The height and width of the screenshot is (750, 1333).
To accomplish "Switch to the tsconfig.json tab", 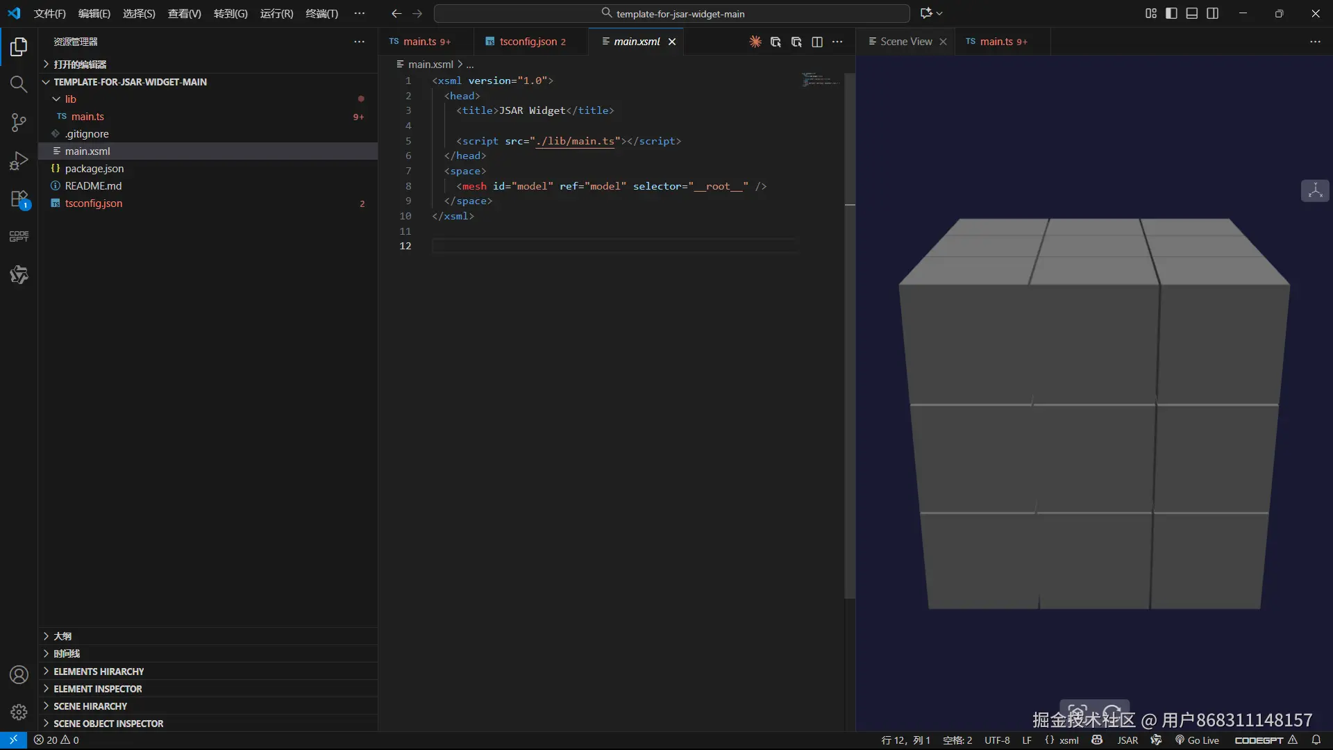I will (528, 42).
